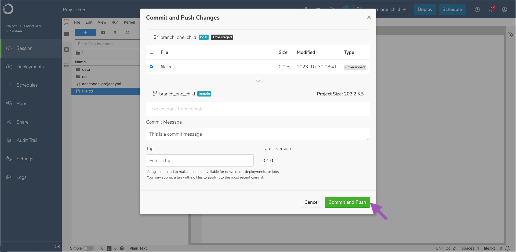
Task: Refresh the file browser list
Action: tap(128, 32)
